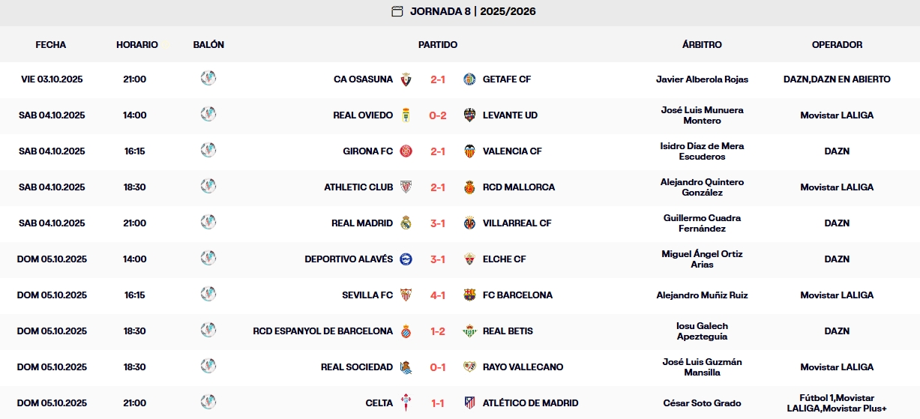Screen dimensions: 920x419
Task: Click the ÁRBITRO column header
Action: [x=702, y=45]
